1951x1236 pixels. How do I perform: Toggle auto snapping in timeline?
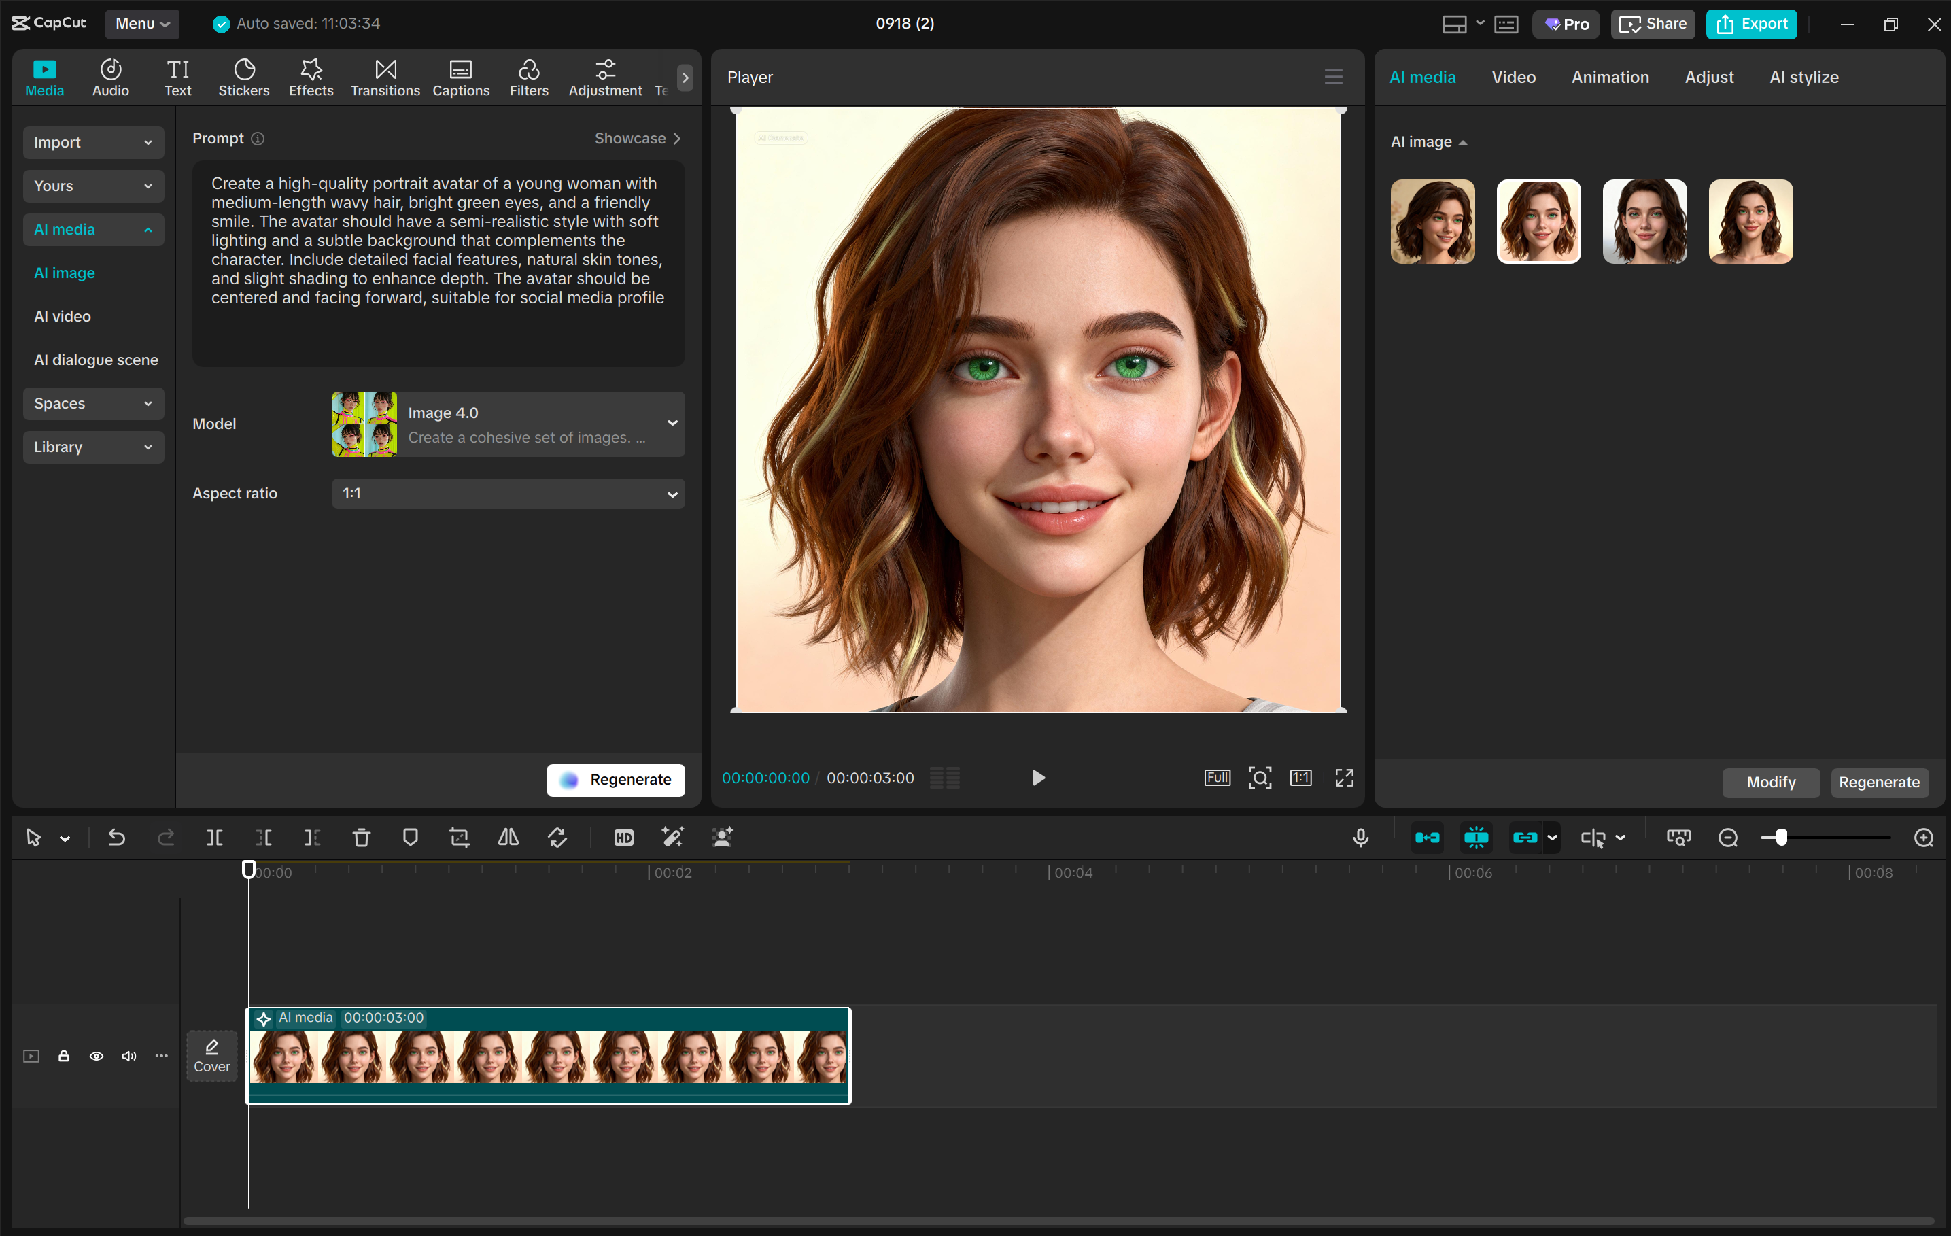[x=1477, y=838]
